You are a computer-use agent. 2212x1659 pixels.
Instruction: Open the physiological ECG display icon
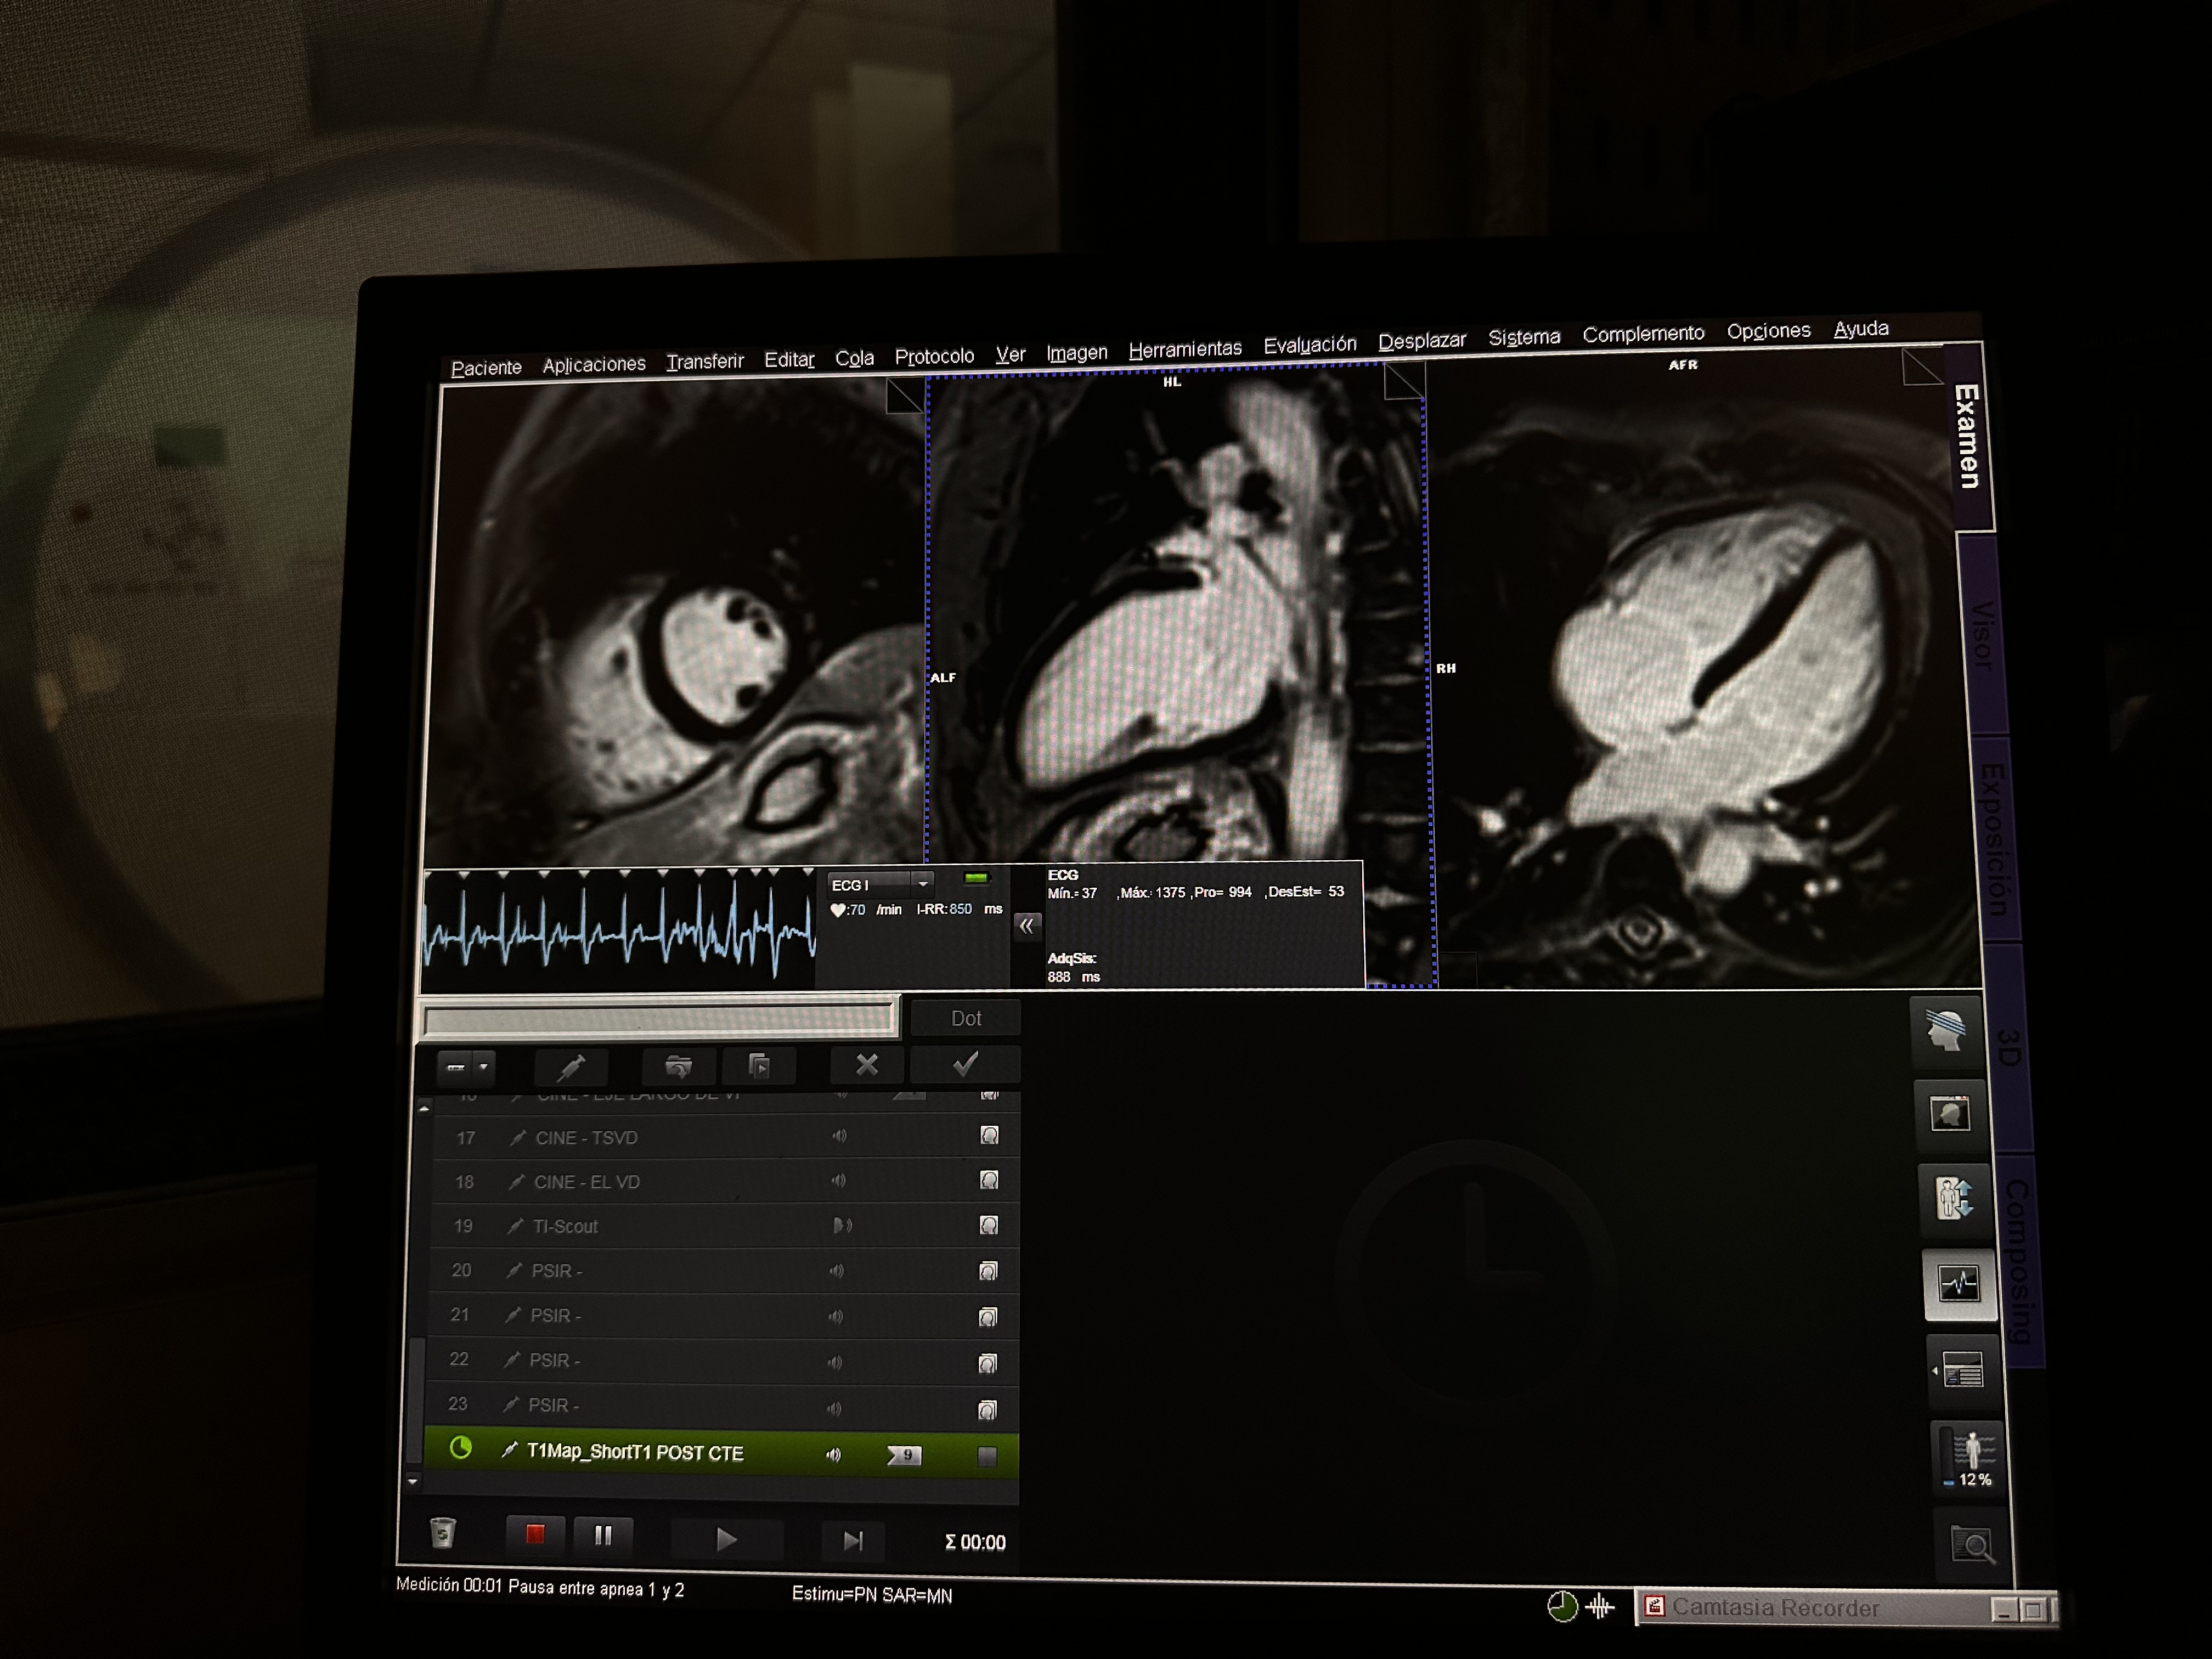click(x=1958, y=1283)
